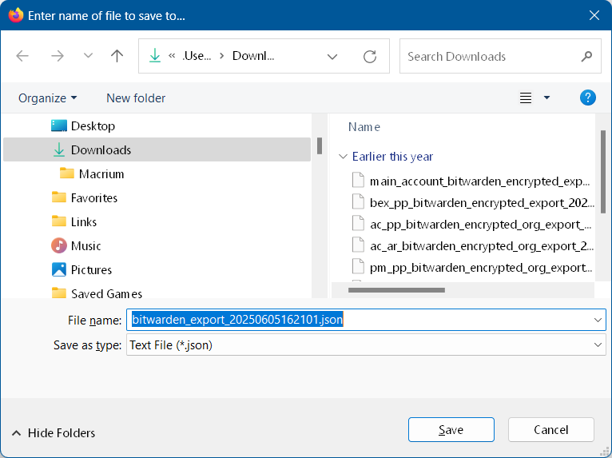This screenshot has width=612, height=458.
Task: Go up one folder level
Action: pyautogui.click(x=117, y=56)
